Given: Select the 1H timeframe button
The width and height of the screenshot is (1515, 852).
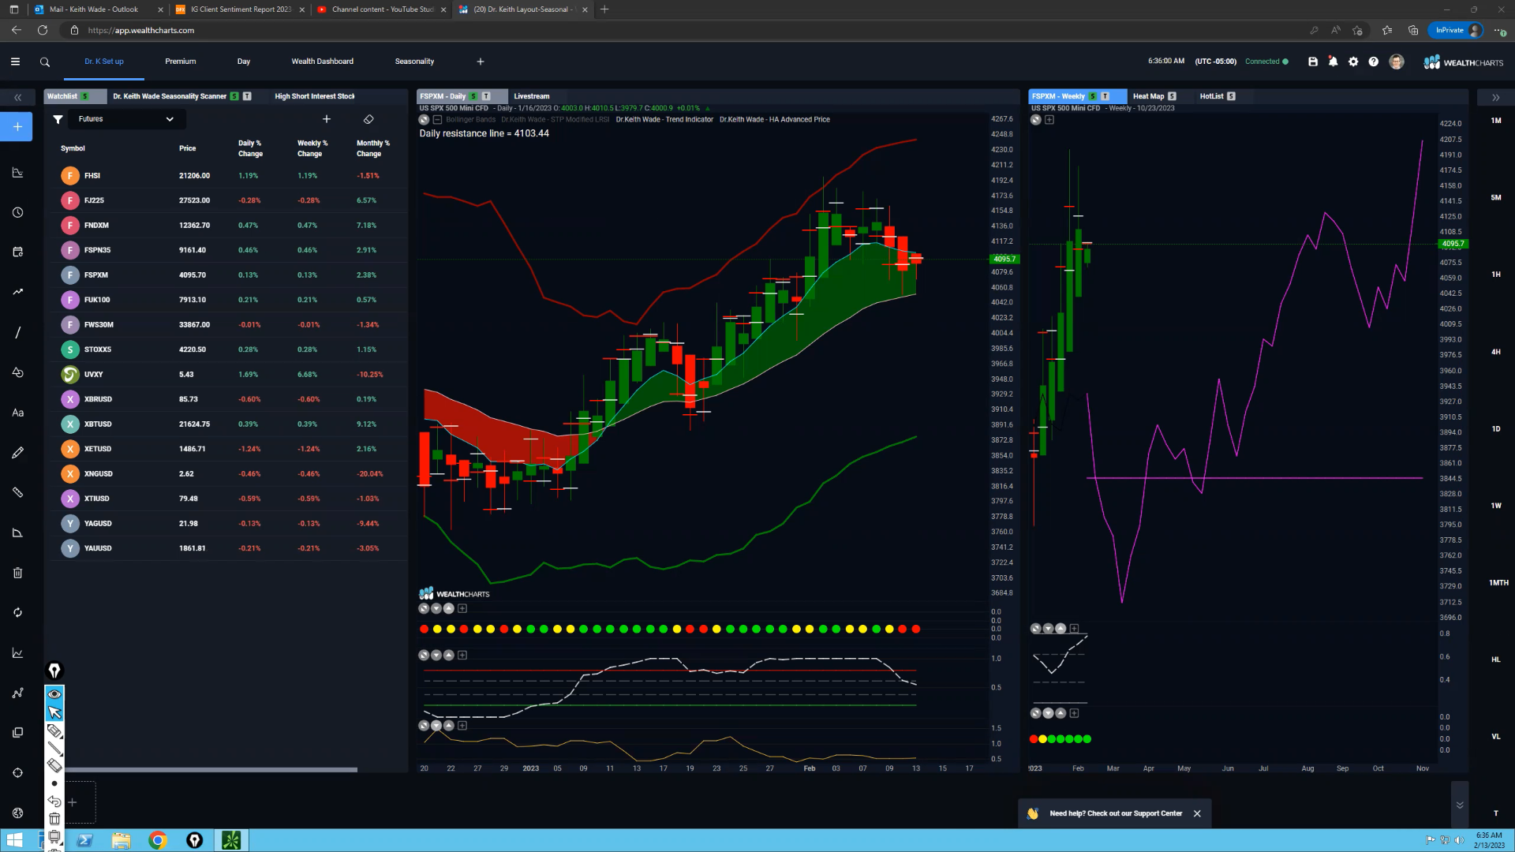Looking at the screenshot, I should coord(1496,275).
